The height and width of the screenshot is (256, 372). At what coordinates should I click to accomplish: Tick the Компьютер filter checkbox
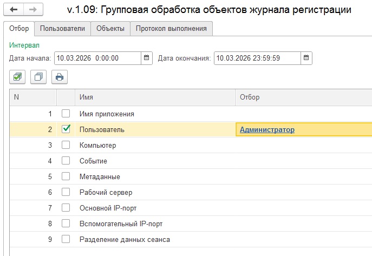tap(66, 145)
